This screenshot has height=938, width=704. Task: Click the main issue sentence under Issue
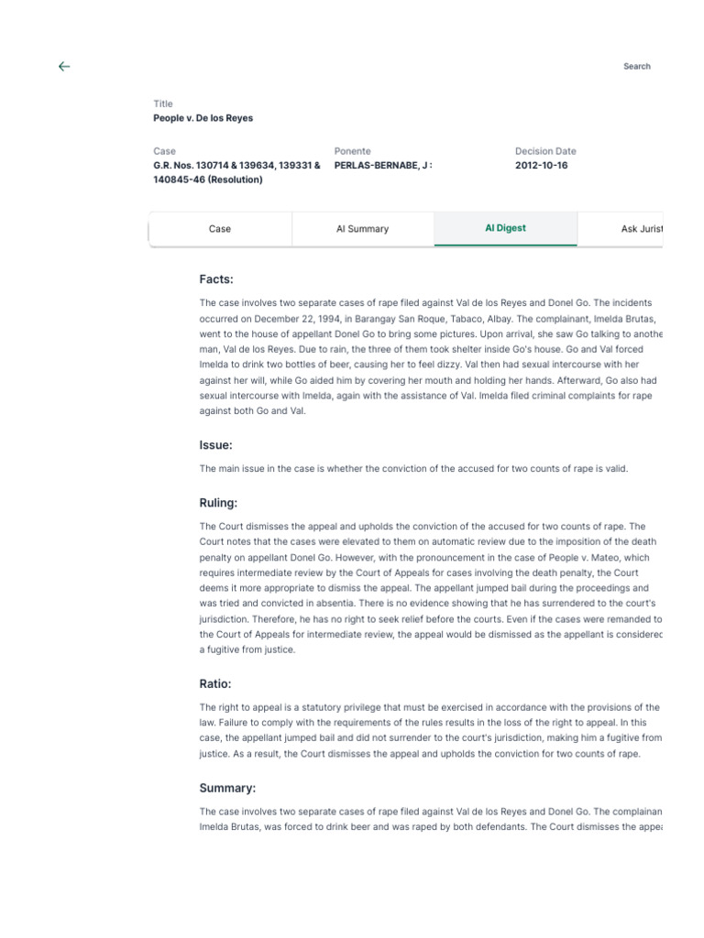pyautogui.click(x=413, y=469)
